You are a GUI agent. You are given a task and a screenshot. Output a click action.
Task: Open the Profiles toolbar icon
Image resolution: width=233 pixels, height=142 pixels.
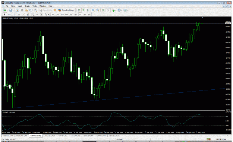coord(10,10)
